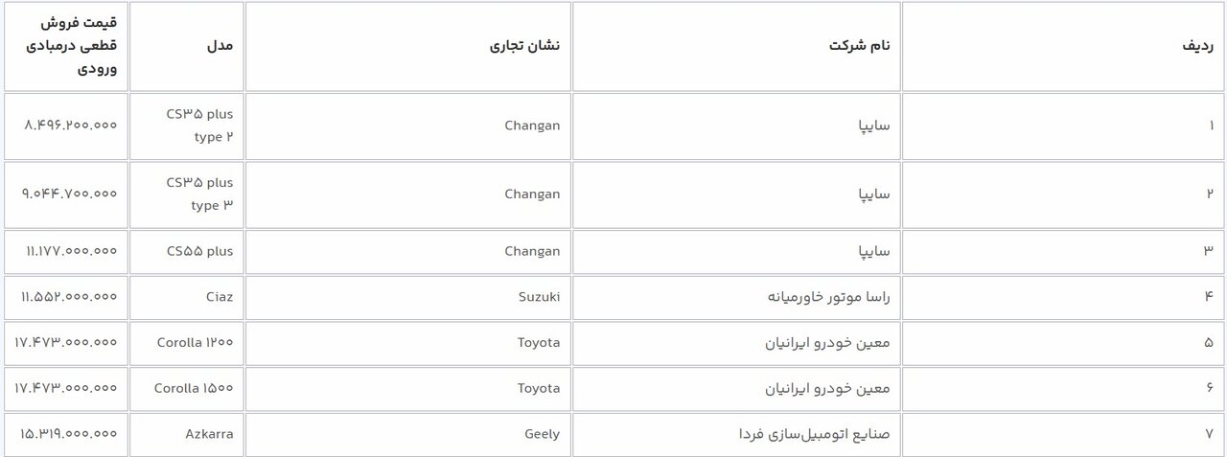The width and height of the screenshot is (1227, 457).
Task: Click the "Suzuki" brand cell
Action: 538,297
